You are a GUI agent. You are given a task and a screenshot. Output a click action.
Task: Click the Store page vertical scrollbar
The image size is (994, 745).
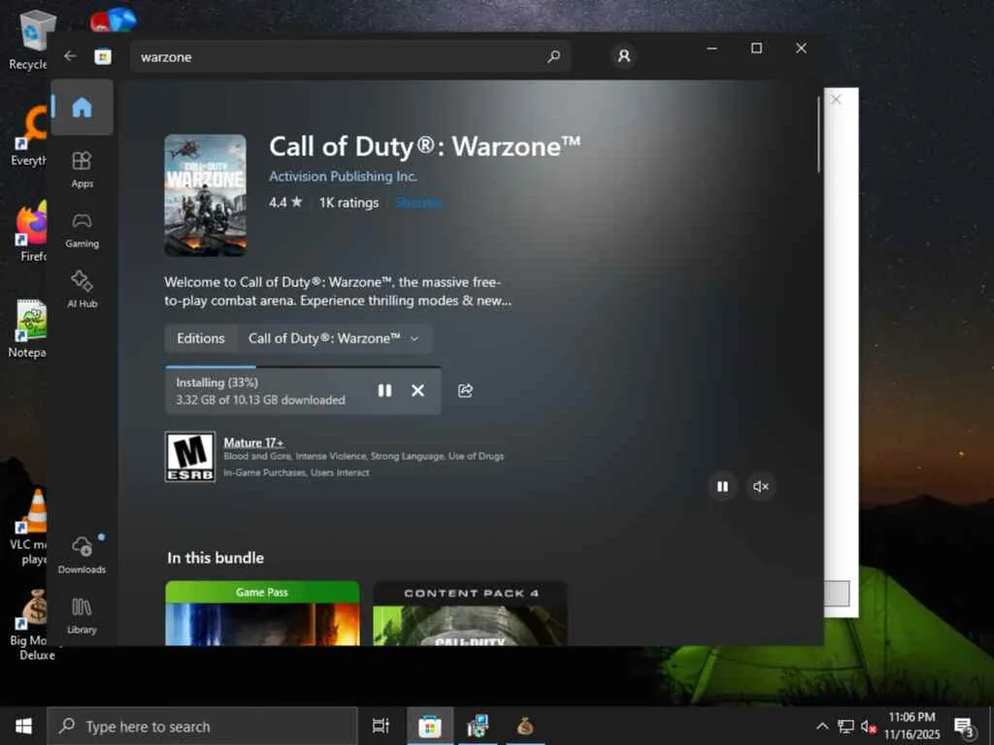tap(818, 134)
